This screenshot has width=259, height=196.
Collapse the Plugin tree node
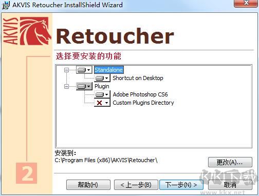(66, 86)
